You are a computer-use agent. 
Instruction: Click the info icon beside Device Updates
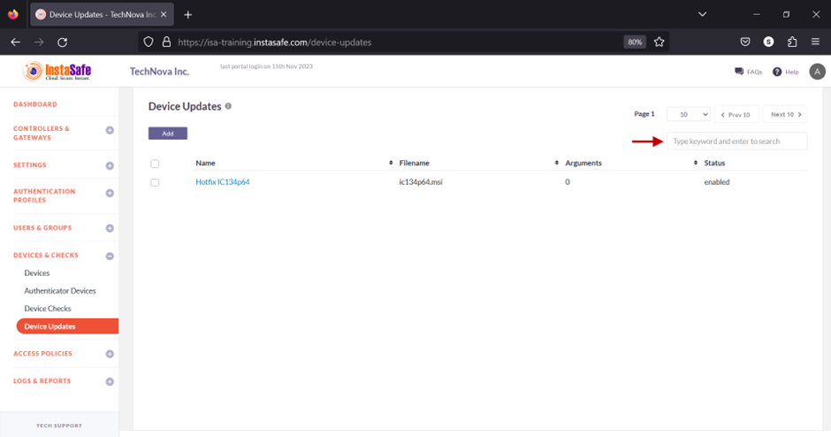228,106
